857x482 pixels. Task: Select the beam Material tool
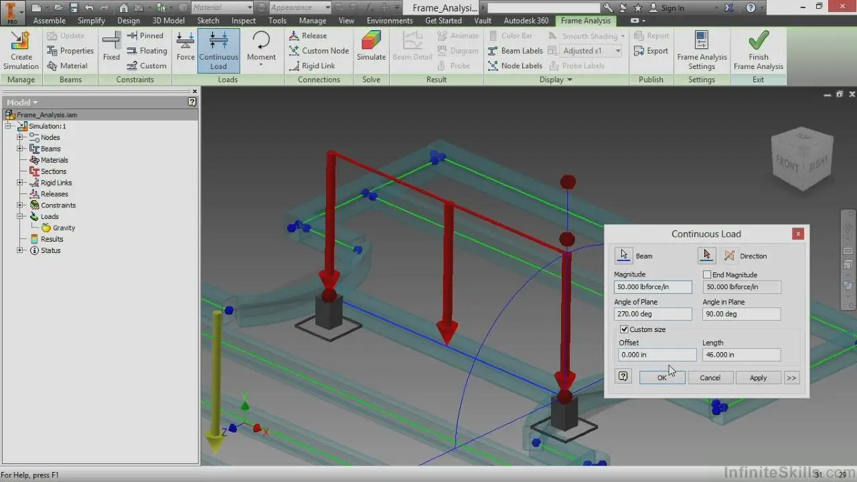point(67,66)
